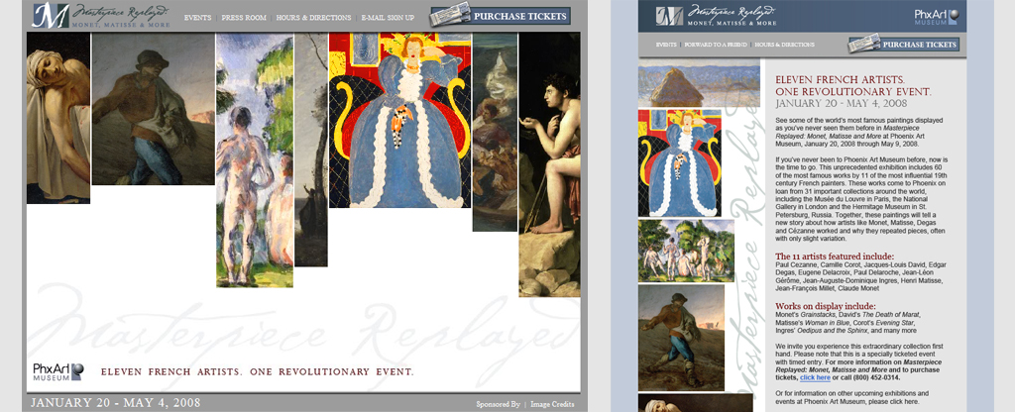Click the M logo in the email header

coord(669,16)
